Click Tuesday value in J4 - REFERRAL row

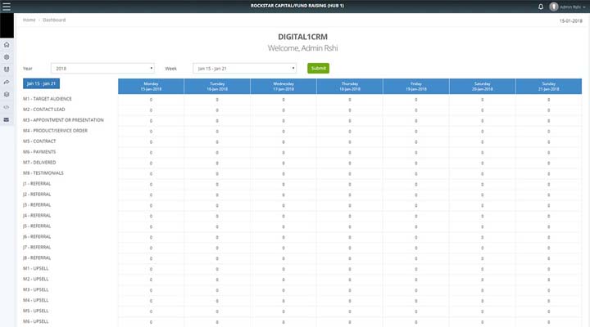click(x=217, y=217)
